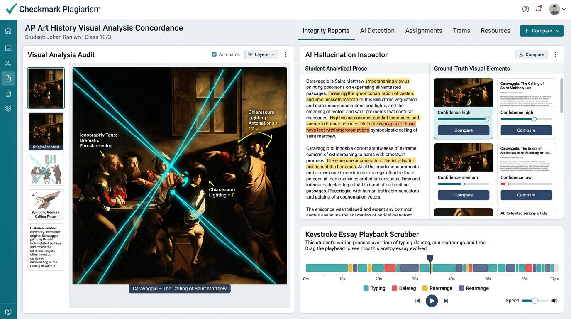571x319 pixels.
Task: Click Compare under the Confidence low card
Action: coord(526,195)
